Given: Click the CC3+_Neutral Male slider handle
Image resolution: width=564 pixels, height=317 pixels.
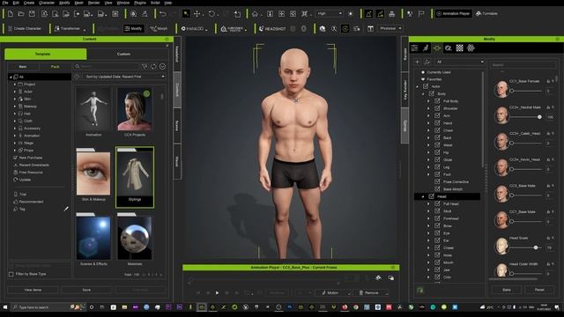Looking at the screenshot, I should (539, 117).
